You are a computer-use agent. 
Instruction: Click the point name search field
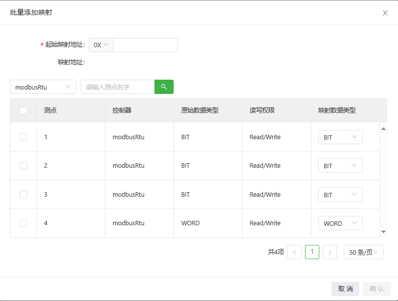click(x=118, y=87)
